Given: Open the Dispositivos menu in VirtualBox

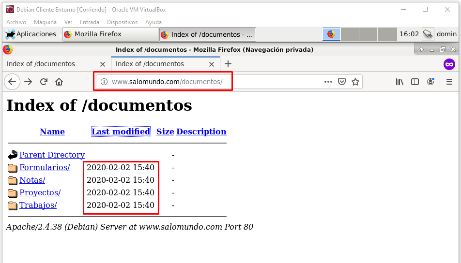Looking at the screenshot, I should [122, 22].
